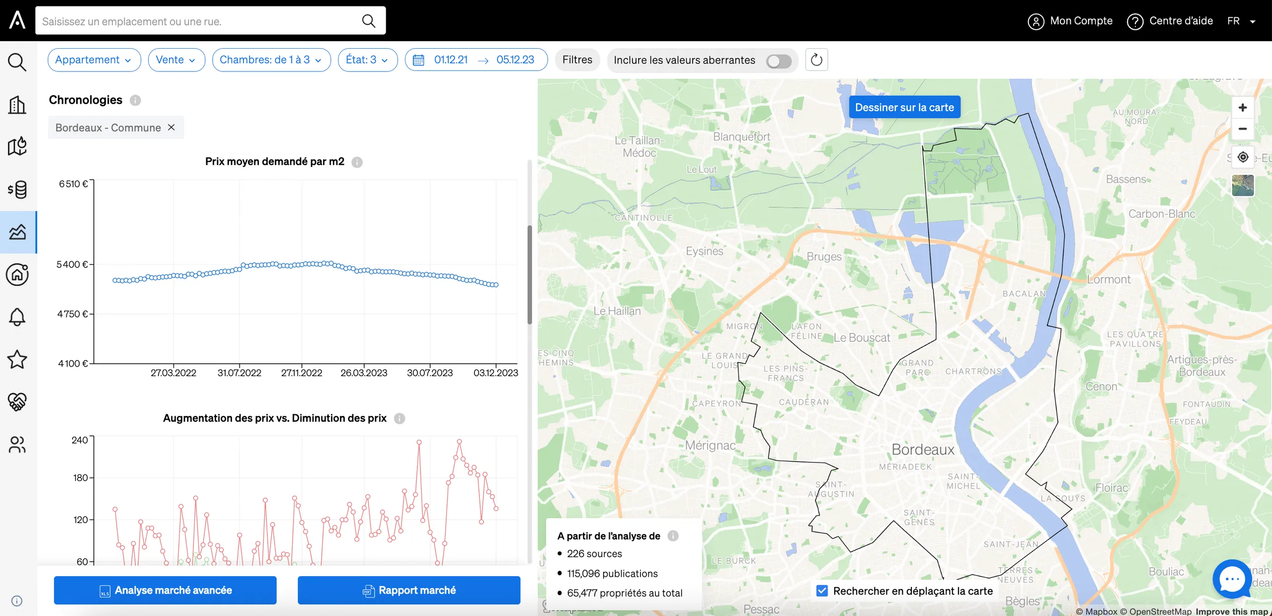Viewport: 1272px width, 616px height.
Task: Click the search magnifier in the sidebar
Action: (x=17, y=62)
